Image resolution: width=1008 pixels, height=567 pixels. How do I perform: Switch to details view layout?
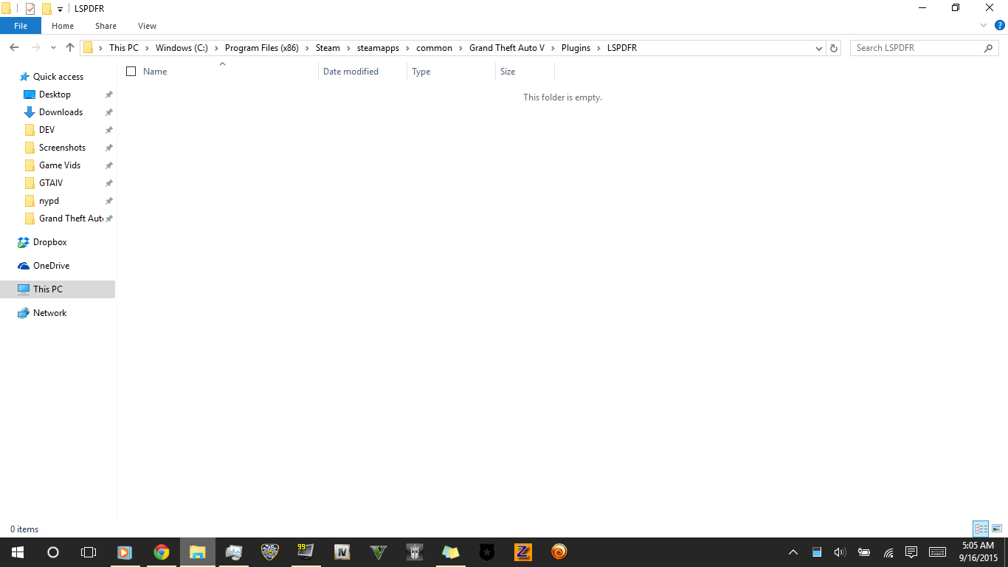tap(981, 529)
